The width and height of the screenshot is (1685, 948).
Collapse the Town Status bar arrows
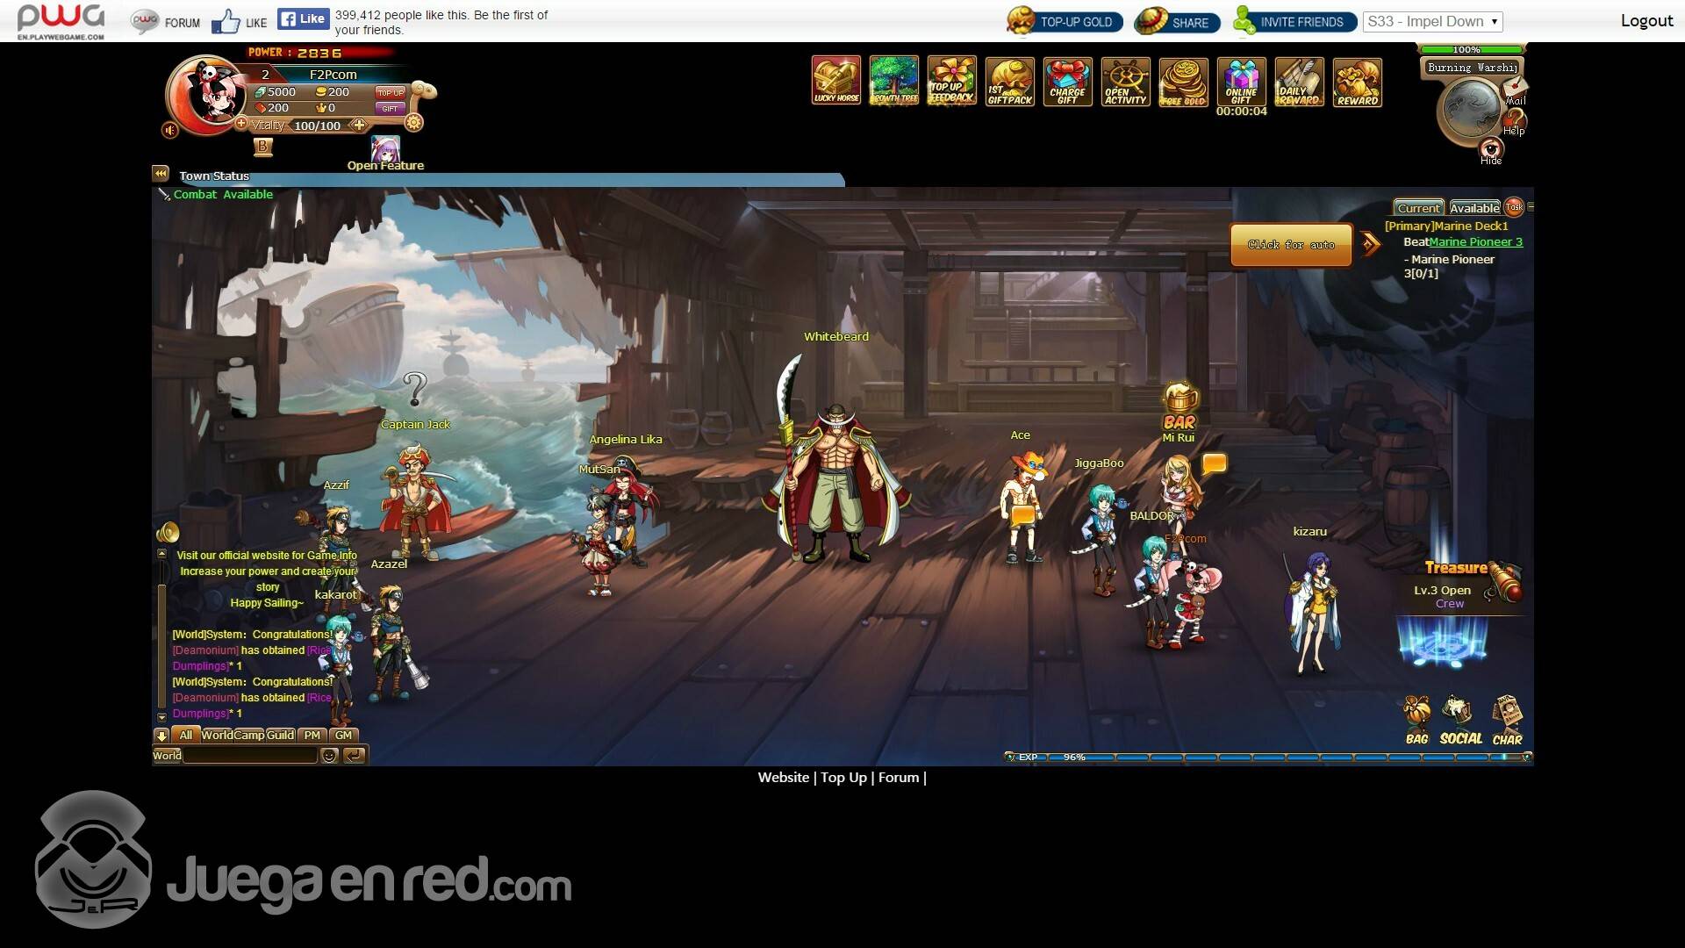pyautogui.click(x=160, y=174)
